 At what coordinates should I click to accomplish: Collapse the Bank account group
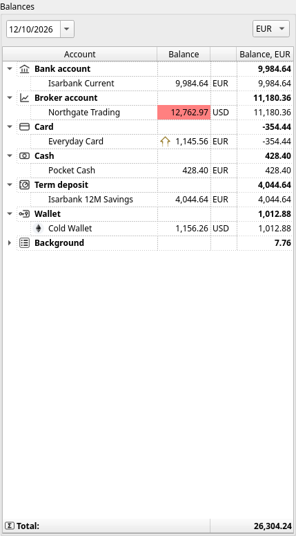tap(10, 69)
